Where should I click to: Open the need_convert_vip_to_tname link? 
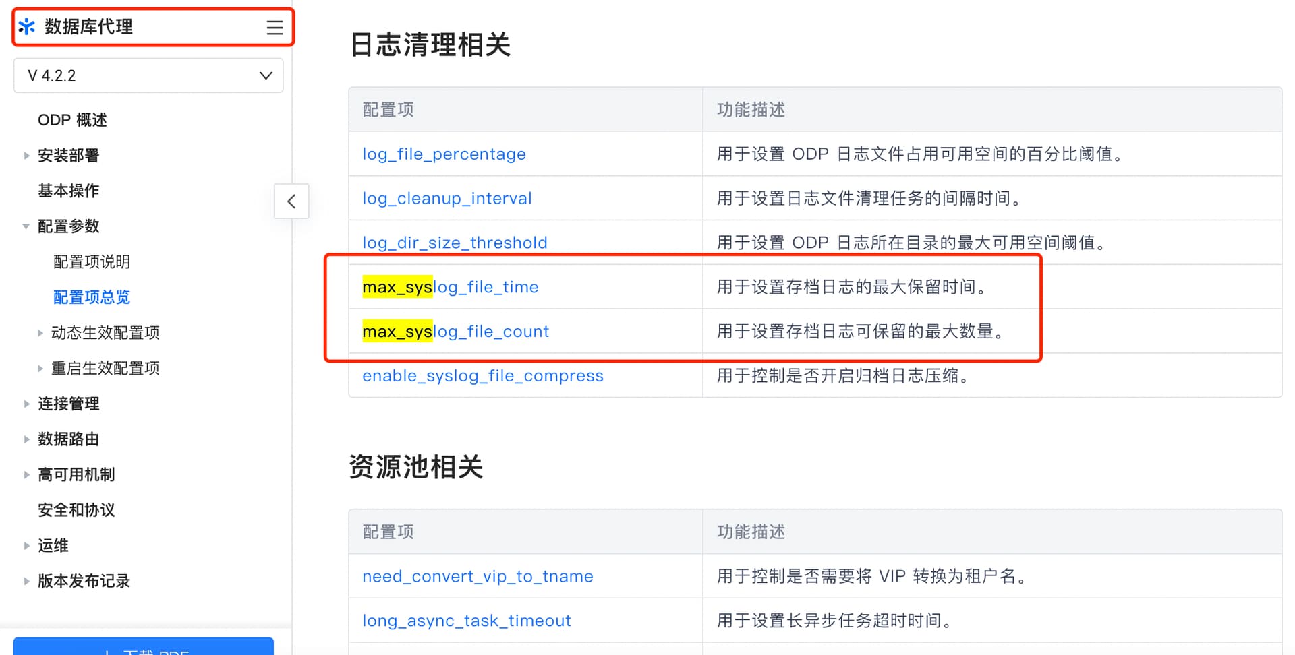tap(478, 577)
